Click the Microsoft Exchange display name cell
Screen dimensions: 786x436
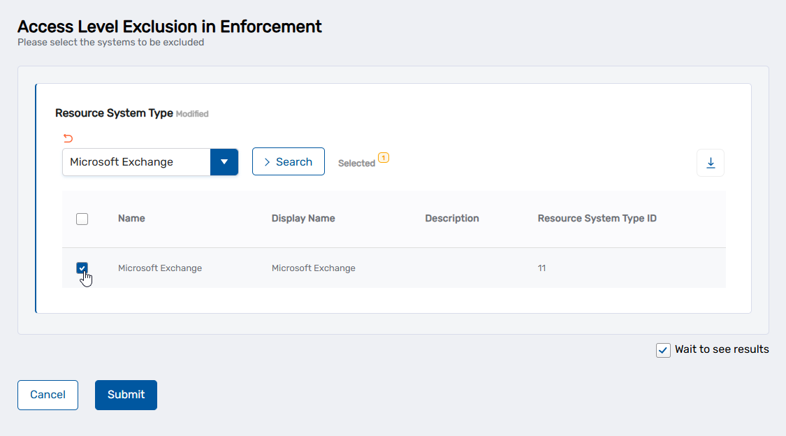[x=313, y=268]
